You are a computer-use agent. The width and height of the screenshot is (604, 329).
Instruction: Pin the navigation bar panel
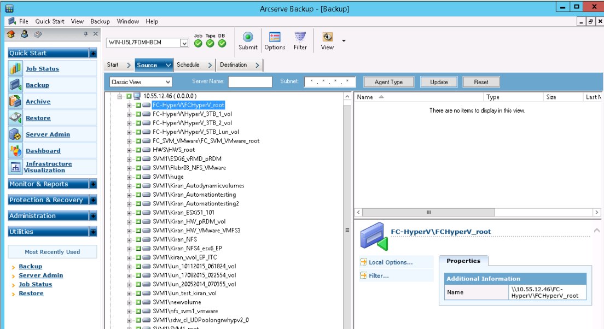(x=85, y=34)
